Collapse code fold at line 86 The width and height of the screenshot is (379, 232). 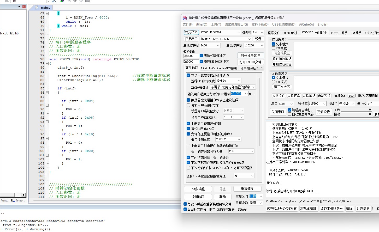click(47, 93)
